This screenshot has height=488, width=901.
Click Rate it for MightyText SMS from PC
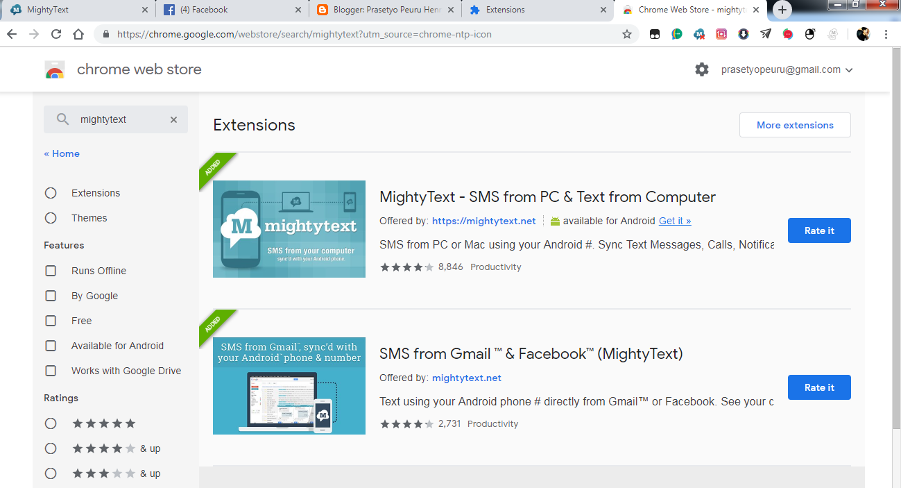(819, 230)
